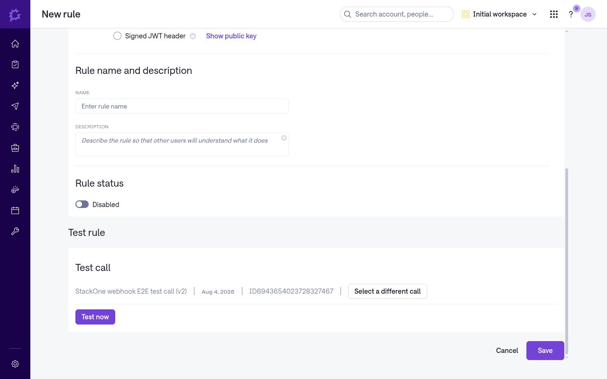This screenshot has height=379, width=607.
Task: Click the Rule name and description heading
Action: click(134, 71)
